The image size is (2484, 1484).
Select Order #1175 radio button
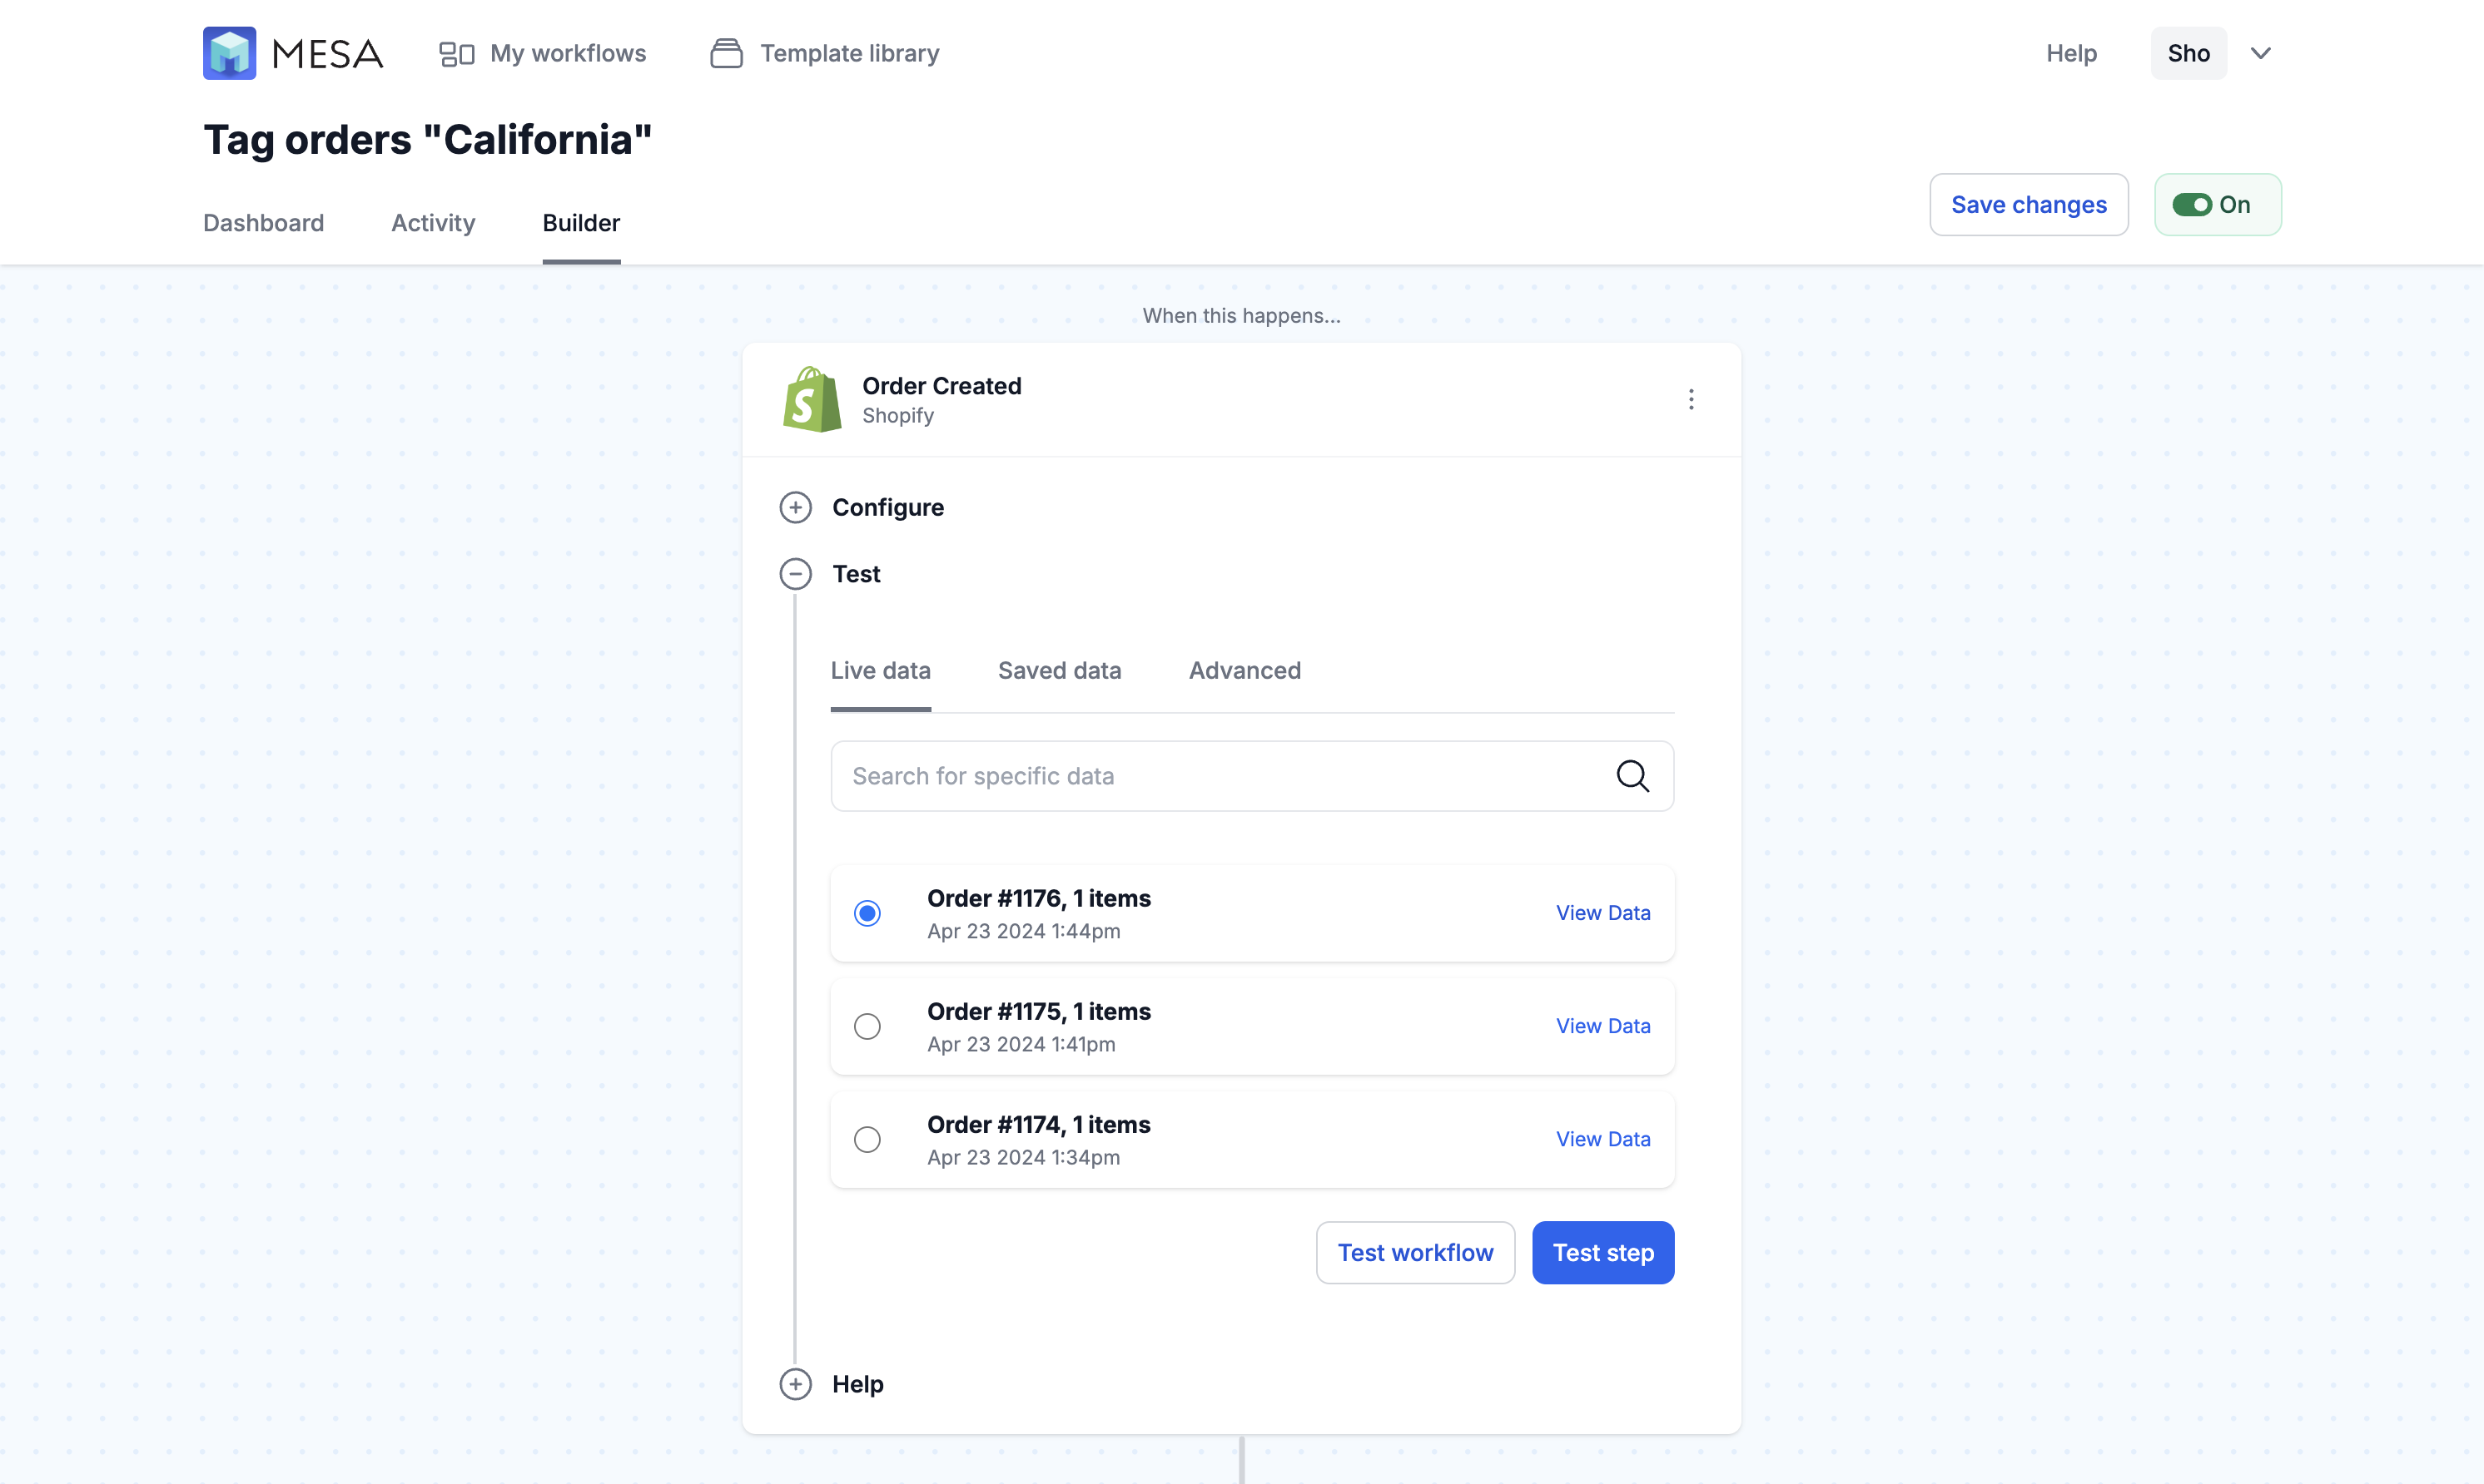point(867,1027)
